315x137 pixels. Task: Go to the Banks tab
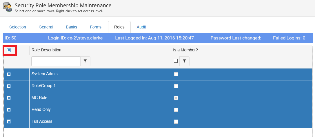(x=72, y=27)
